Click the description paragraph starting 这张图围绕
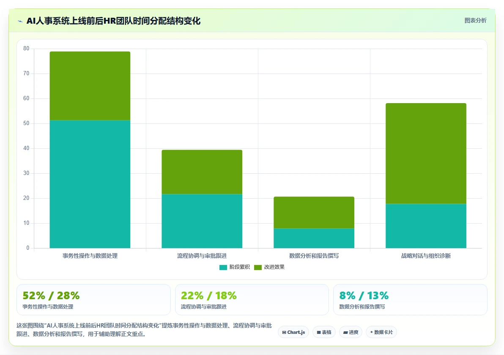The image size is (504, 355). click(x=144, y=330)
